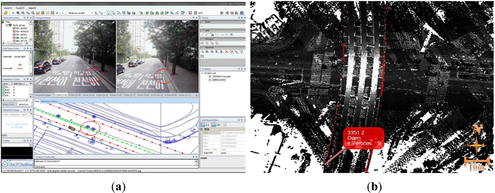Toggle the 'linel...' checkbox in Selection Control
This screenshot has width=495, height=193.
point(3,89)
